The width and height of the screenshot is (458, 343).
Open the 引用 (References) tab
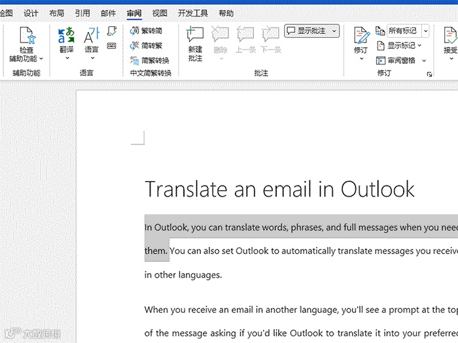[x=82, y=13]
